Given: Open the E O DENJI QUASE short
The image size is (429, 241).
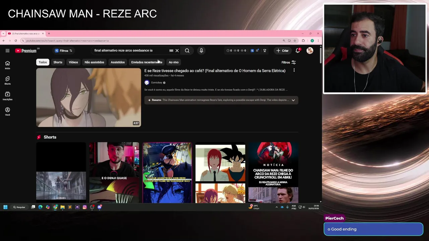Looking at the screenshot, I should [x=114, y=172].
